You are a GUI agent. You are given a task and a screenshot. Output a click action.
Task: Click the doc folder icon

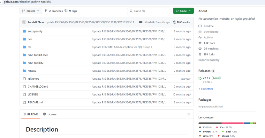(x=24, y=39)
